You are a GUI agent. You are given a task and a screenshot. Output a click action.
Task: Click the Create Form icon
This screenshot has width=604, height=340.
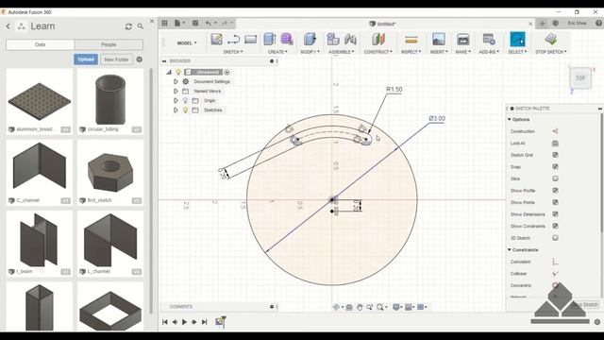coord(287,40)
